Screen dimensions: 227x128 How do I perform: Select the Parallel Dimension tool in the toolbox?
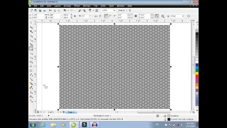point(31,75)
